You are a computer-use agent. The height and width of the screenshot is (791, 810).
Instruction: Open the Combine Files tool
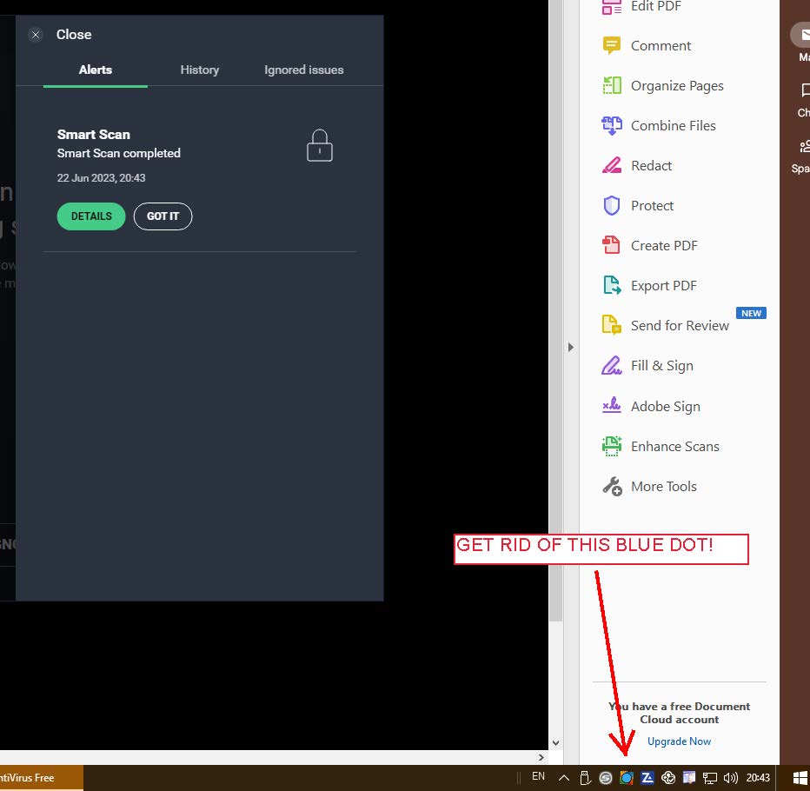674,125
